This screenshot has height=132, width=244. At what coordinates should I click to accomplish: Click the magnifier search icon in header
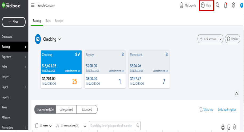[218, 5]
